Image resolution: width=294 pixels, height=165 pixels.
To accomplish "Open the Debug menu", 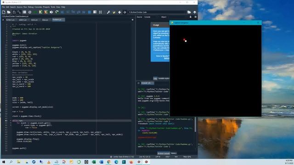I will click(x=31, y=7).
